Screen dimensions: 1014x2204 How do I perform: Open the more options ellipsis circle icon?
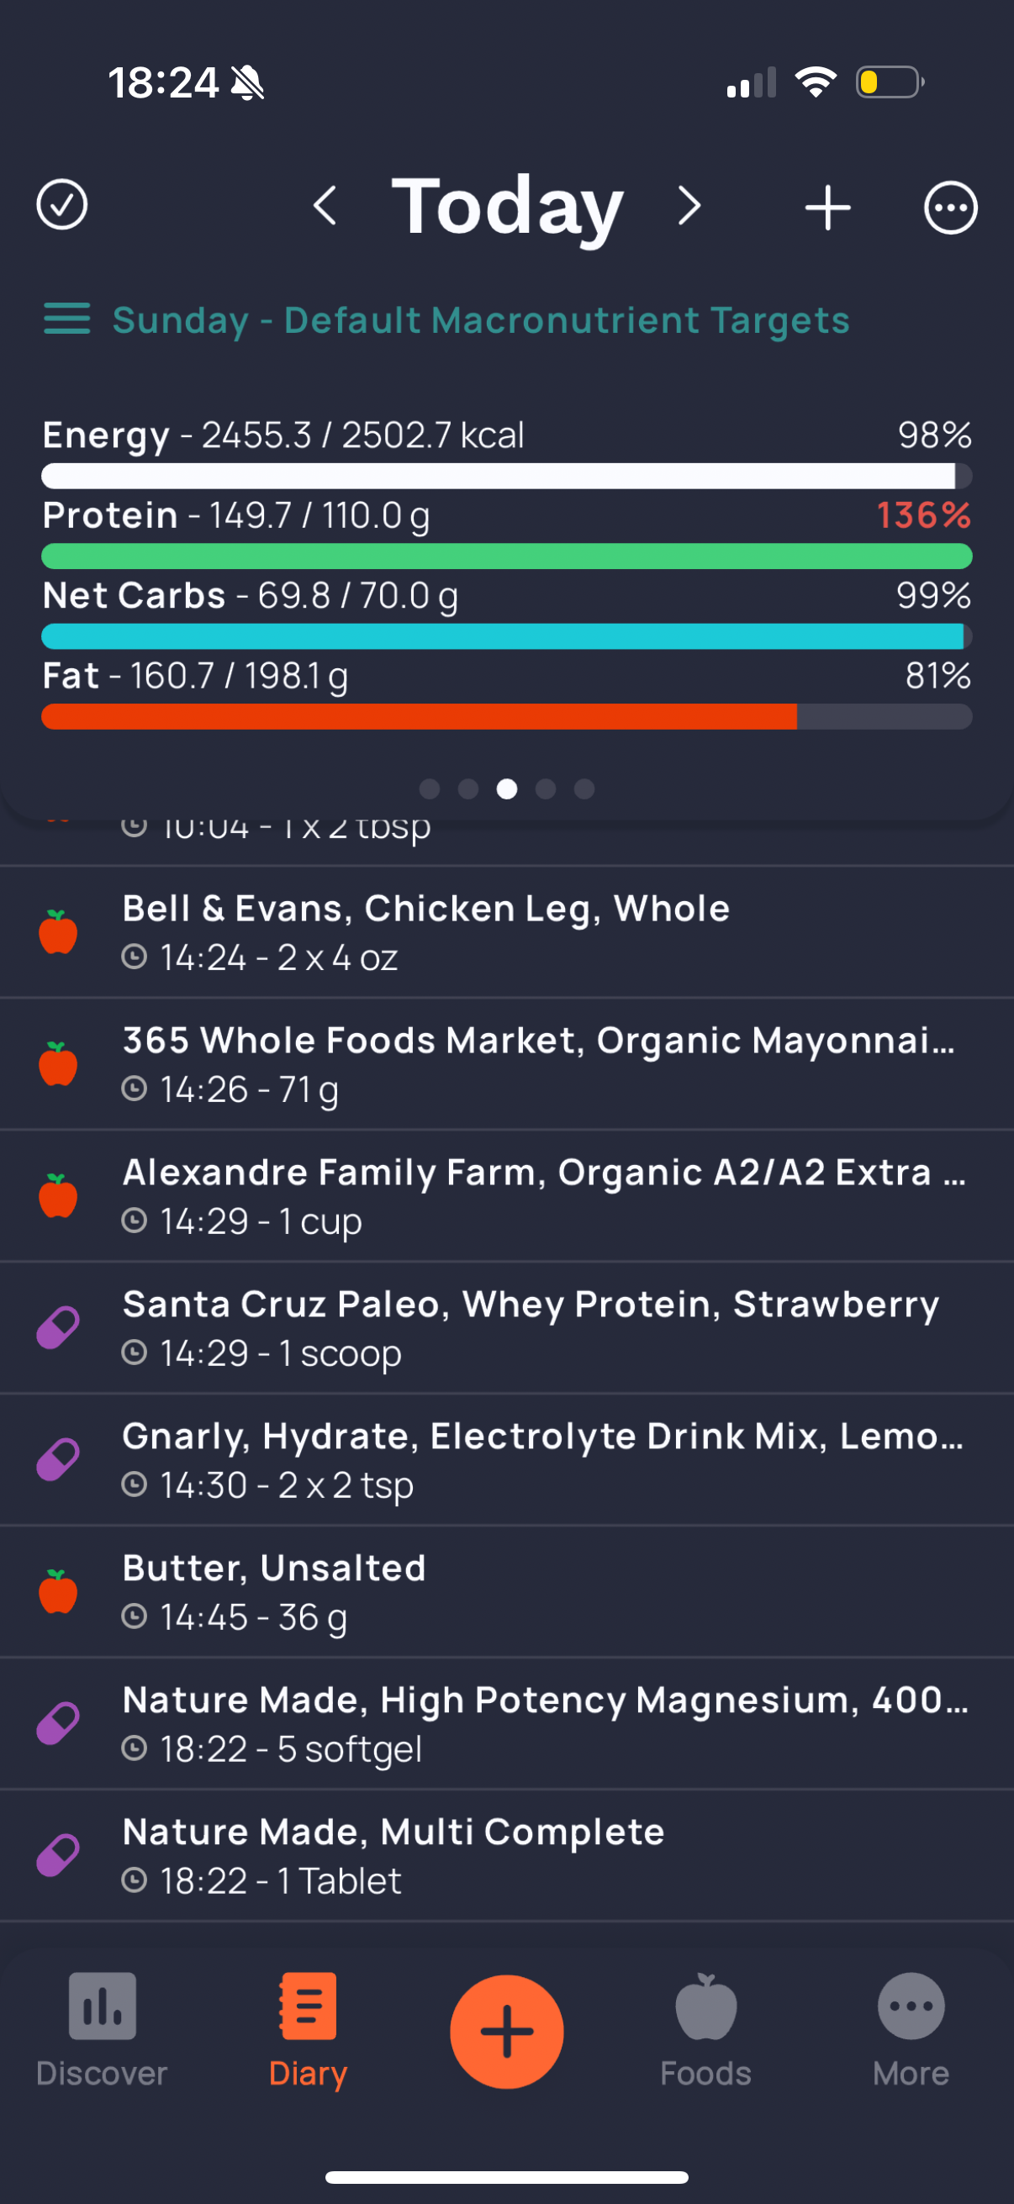coord(950,207)
